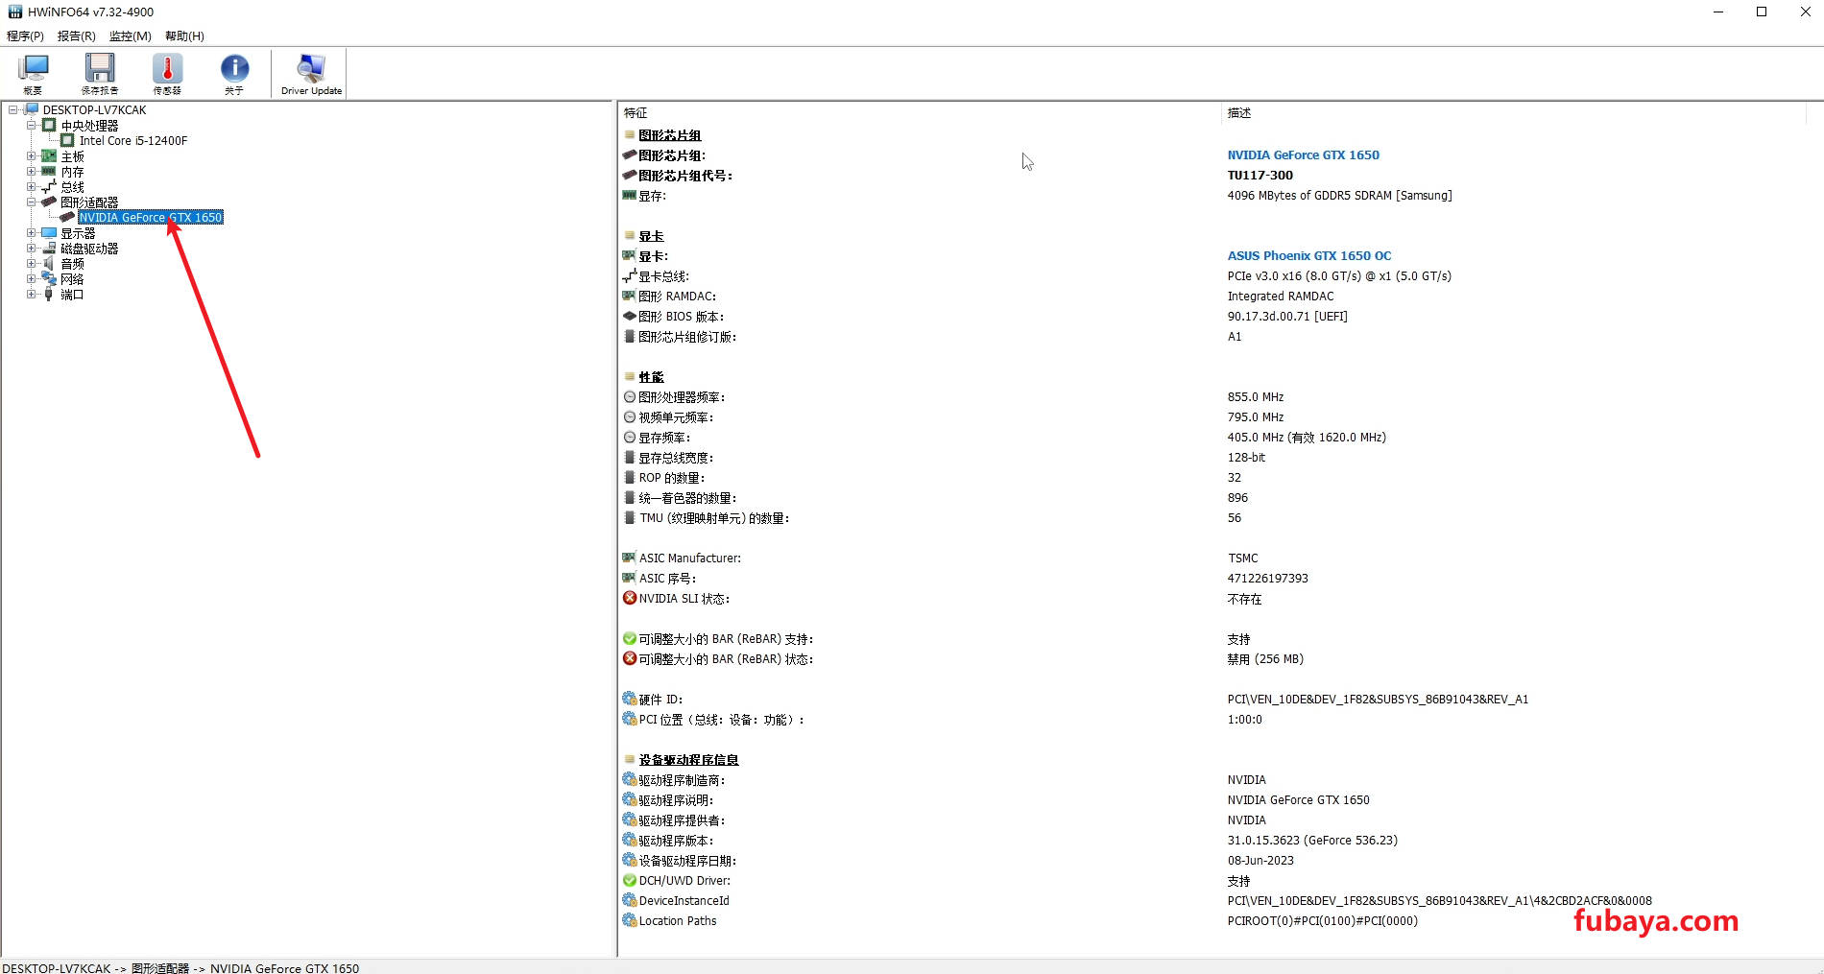Open the 程序(P) menu
The height and width of the screenshot is (974, 1824).
point(26,36)
